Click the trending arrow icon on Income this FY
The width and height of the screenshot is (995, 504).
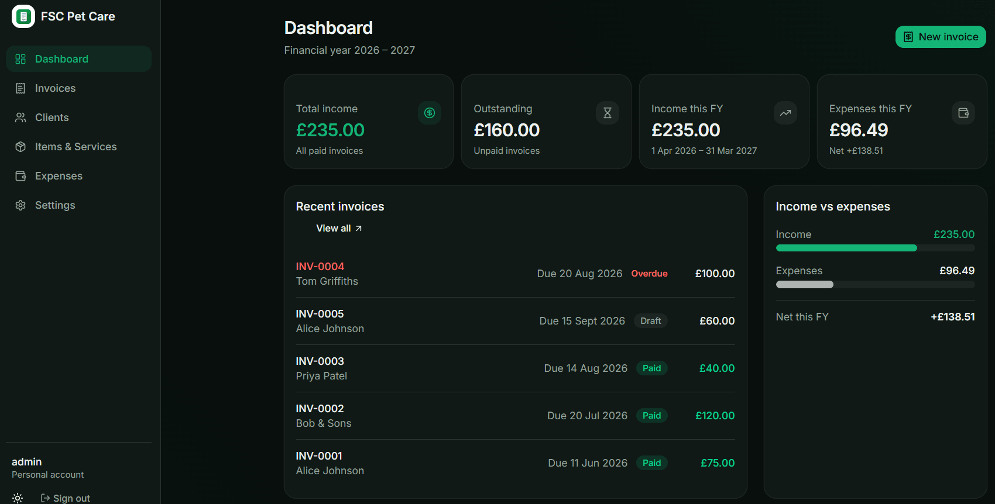coord(785,113)
